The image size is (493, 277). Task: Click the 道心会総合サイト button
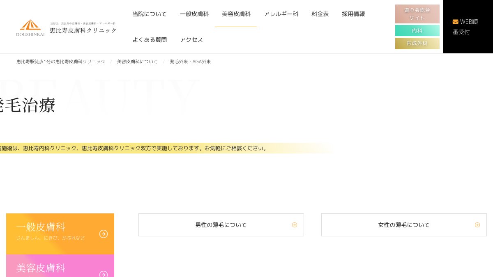click(417, 14)
